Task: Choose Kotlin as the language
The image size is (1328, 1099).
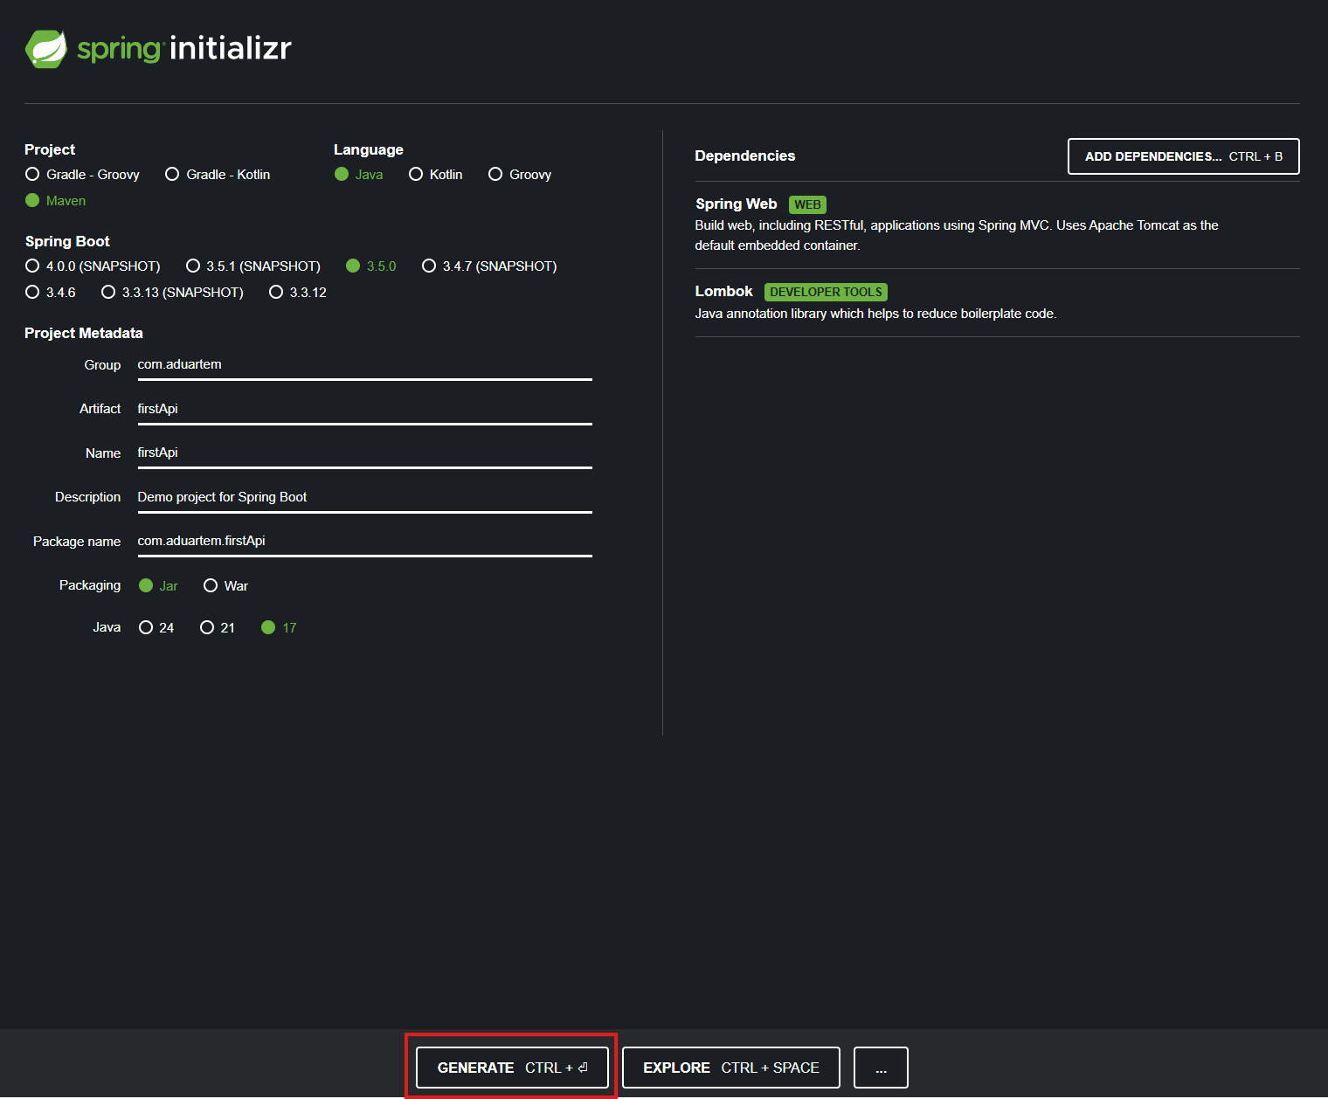Action: [x=435, y=175]
